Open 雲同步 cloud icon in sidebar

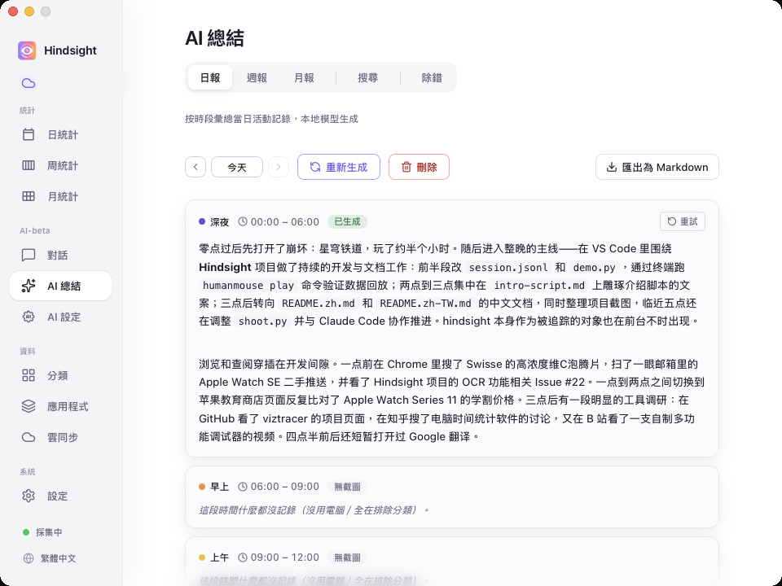point(29,437)
